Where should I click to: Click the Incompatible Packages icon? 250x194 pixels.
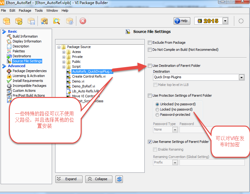point(9,86)
